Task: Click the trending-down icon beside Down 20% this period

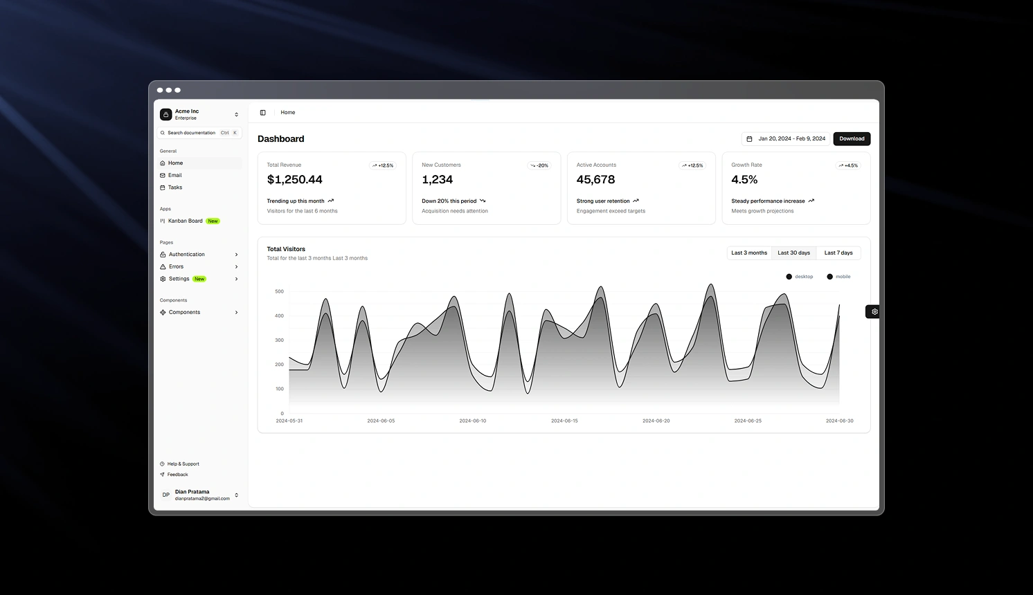Action: [483, 201]
